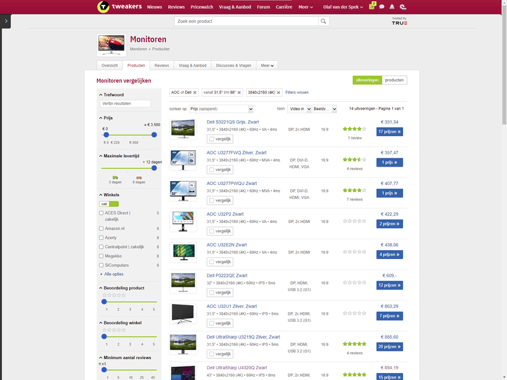The width and height of the screenshot is (507, 380).
Task: Toggle the Winkels wel switch
Action: click(109, 204)
